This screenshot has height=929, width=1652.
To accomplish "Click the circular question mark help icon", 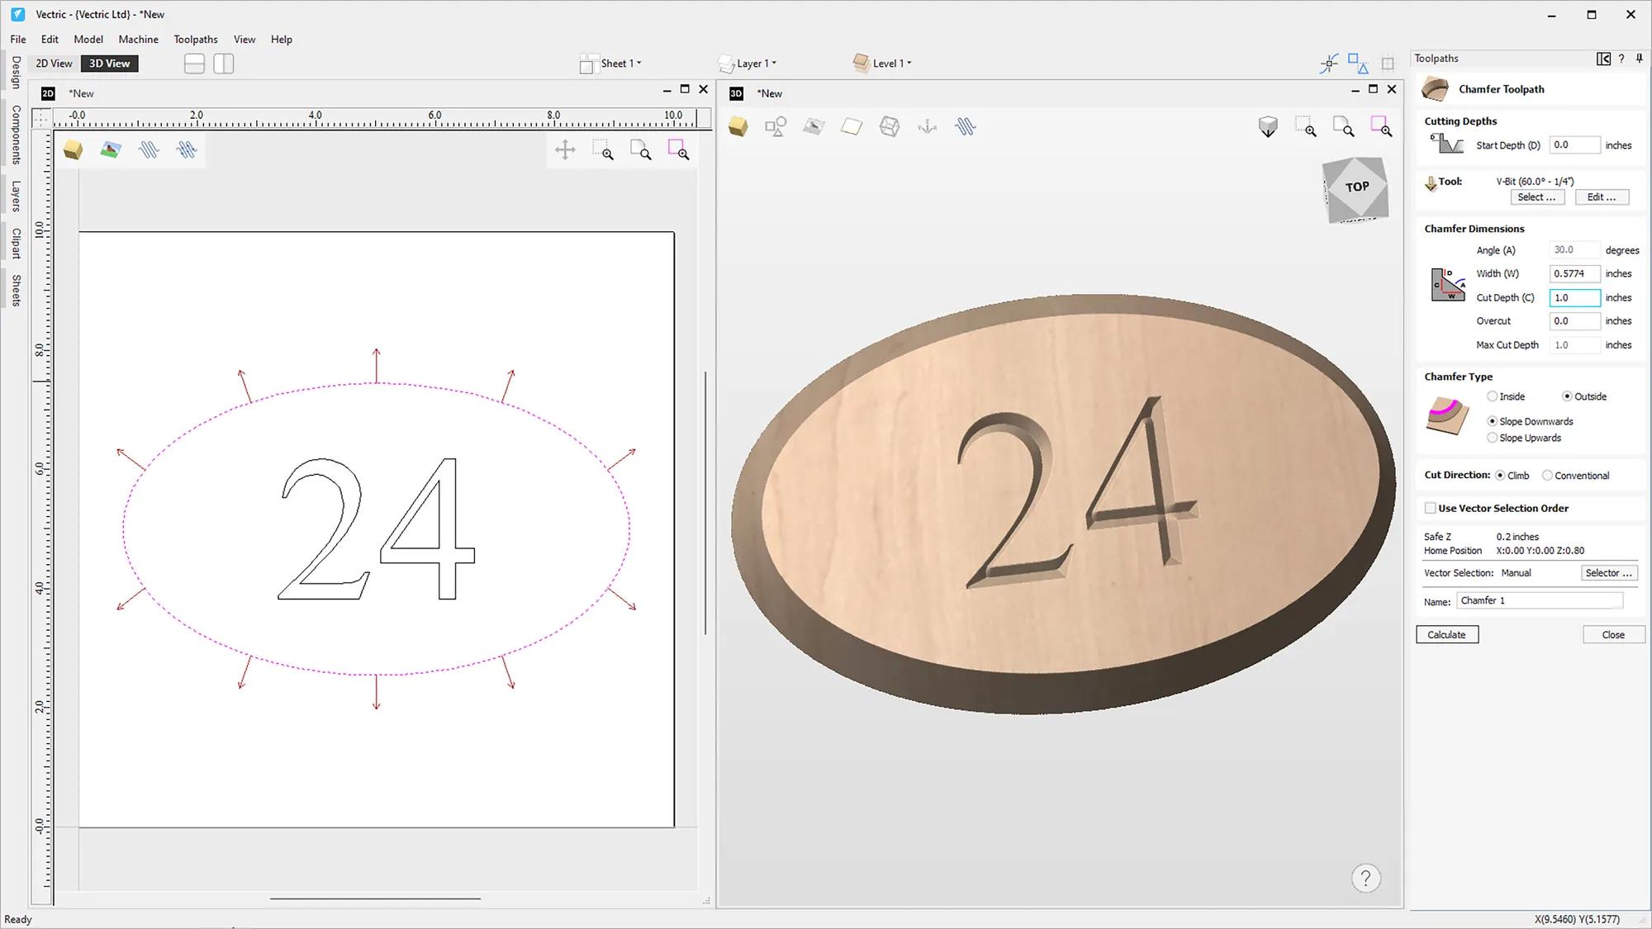I will tap(1365, 878).
